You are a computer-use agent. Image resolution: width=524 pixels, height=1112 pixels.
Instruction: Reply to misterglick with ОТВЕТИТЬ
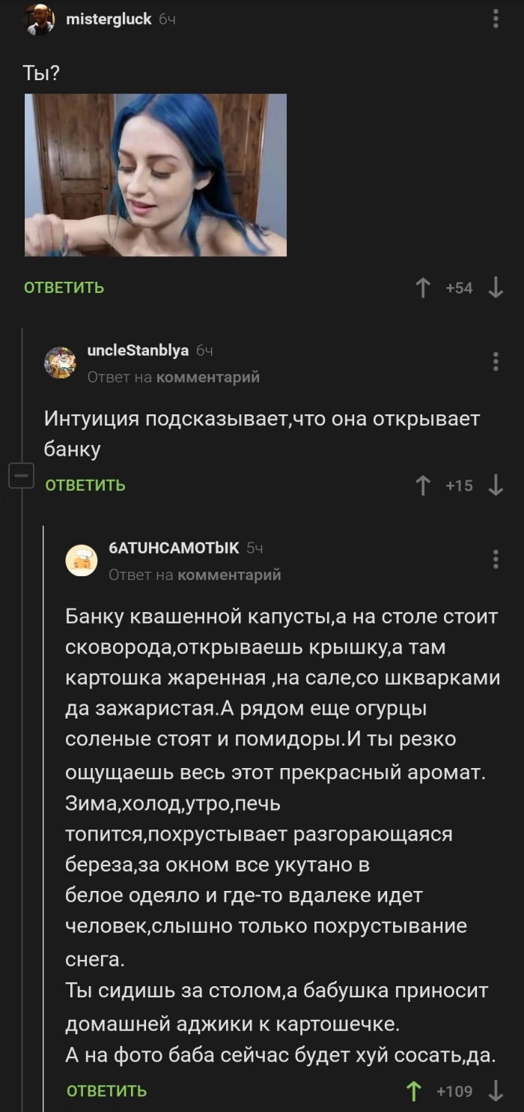[x=64, y=288]
